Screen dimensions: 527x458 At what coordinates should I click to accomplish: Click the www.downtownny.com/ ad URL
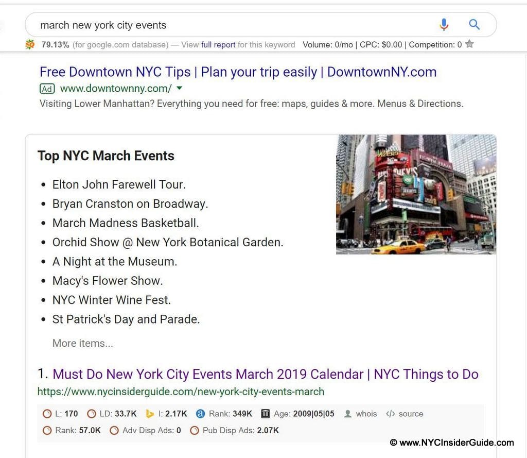point(116,89)
